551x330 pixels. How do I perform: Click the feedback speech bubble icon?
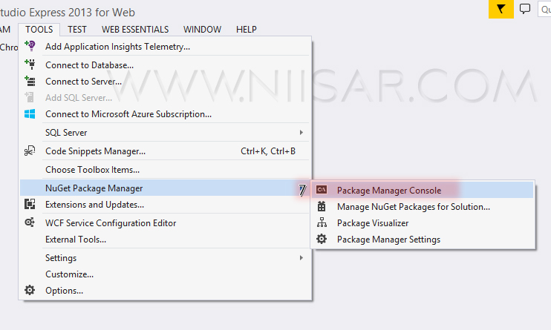pos(525,9)
